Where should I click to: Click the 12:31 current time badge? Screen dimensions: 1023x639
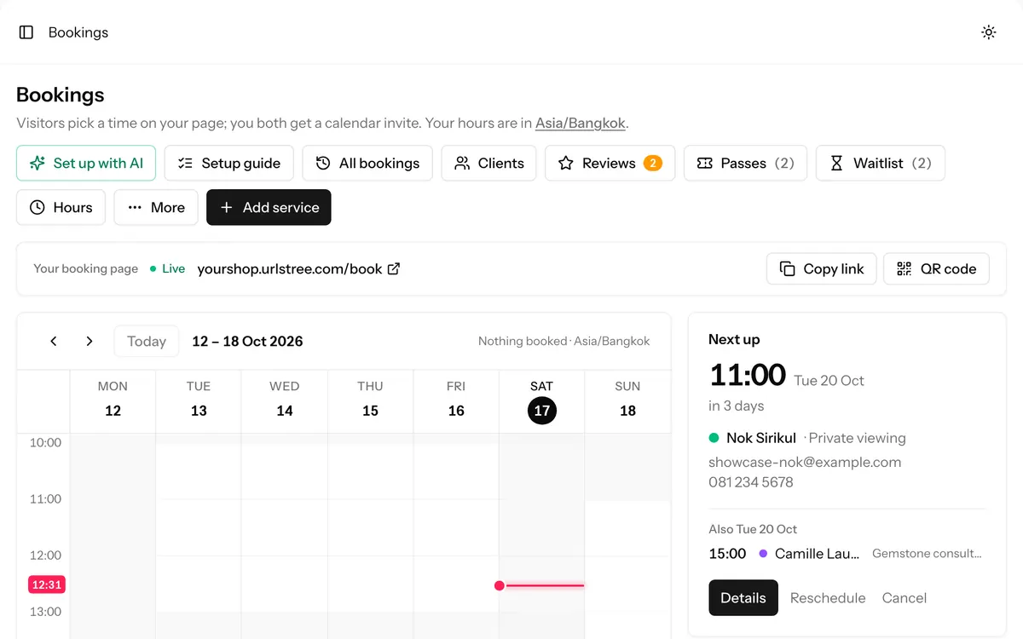click(x=47, y=584)
